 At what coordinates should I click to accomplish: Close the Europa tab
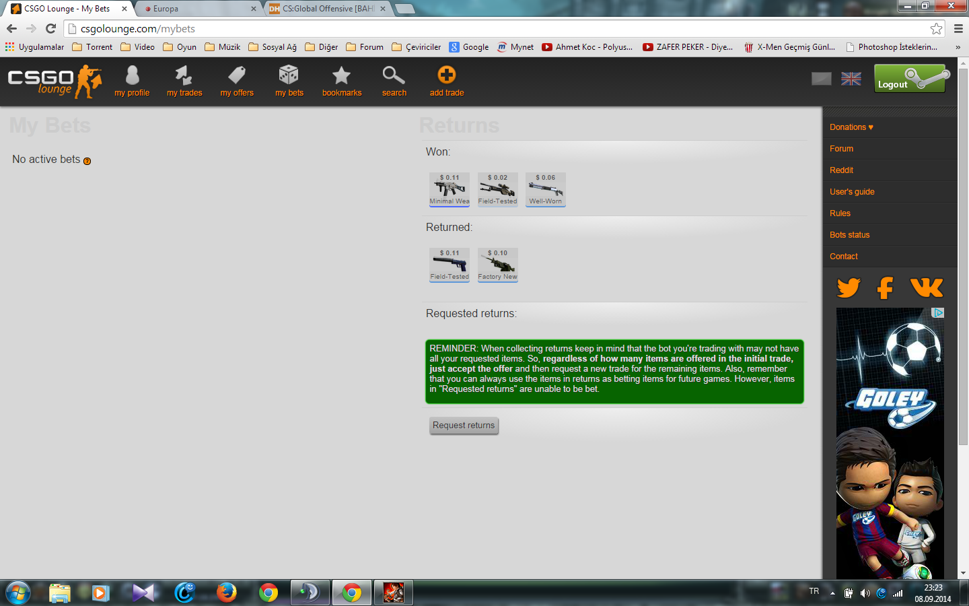click(x=254, y=9)
